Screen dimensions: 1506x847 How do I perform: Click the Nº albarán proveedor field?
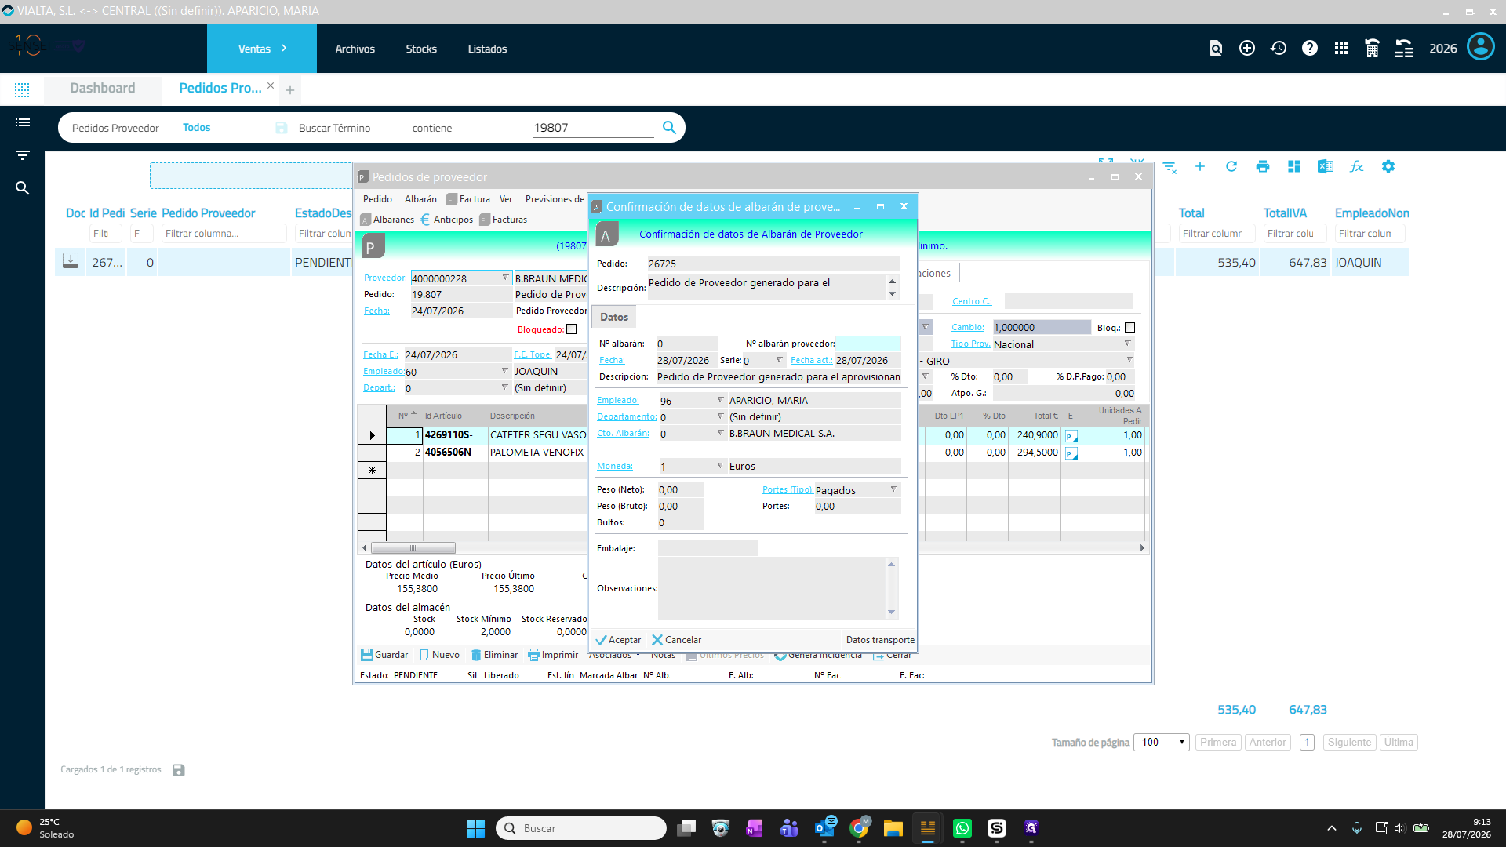[x=868, y=344]
